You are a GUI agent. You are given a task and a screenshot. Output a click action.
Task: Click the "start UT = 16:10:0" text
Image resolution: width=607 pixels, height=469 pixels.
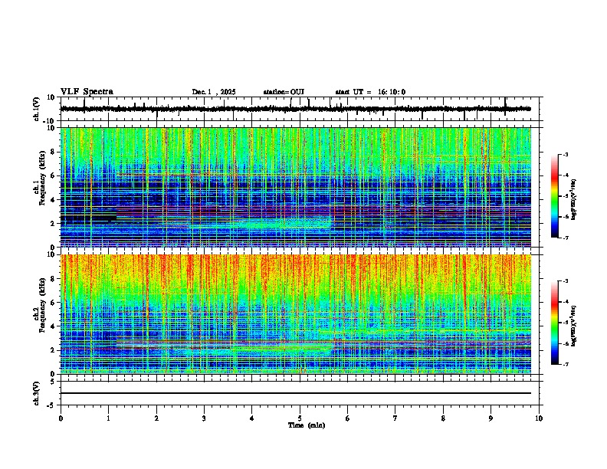tap(370, 92)
